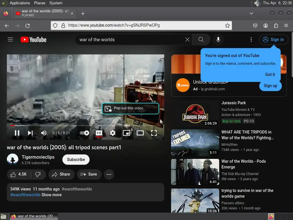293x220 pixels.
Task: Click WHAT ARE THE TRIPODS video title
Action: [248, 135]
